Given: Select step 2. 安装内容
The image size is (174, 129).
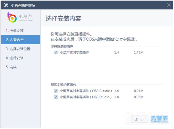Looking at the screenshot, I should [20, 40].
